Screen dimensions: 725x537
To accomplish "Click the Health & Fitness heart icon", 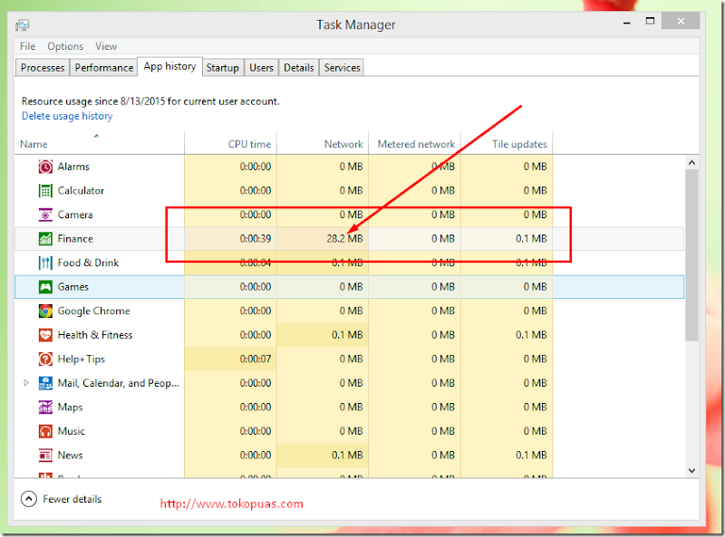I will click(45, 334).
